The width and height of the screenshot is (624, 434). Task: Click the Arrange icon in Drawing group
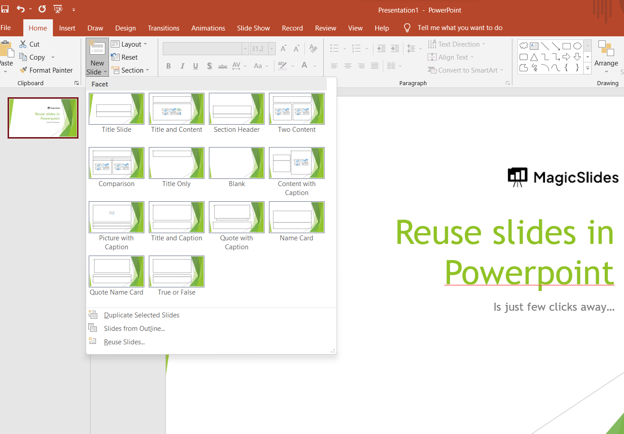[606, 48]
